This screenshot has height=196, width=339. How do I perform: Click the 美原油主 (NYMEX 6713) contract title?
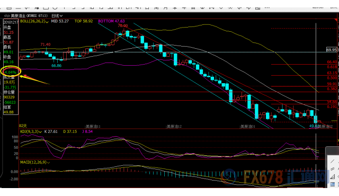pos(29,16)
